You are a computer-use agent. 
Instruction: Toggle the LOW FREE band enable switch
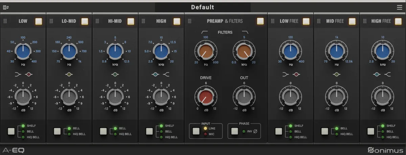click(x=306, y=21)
